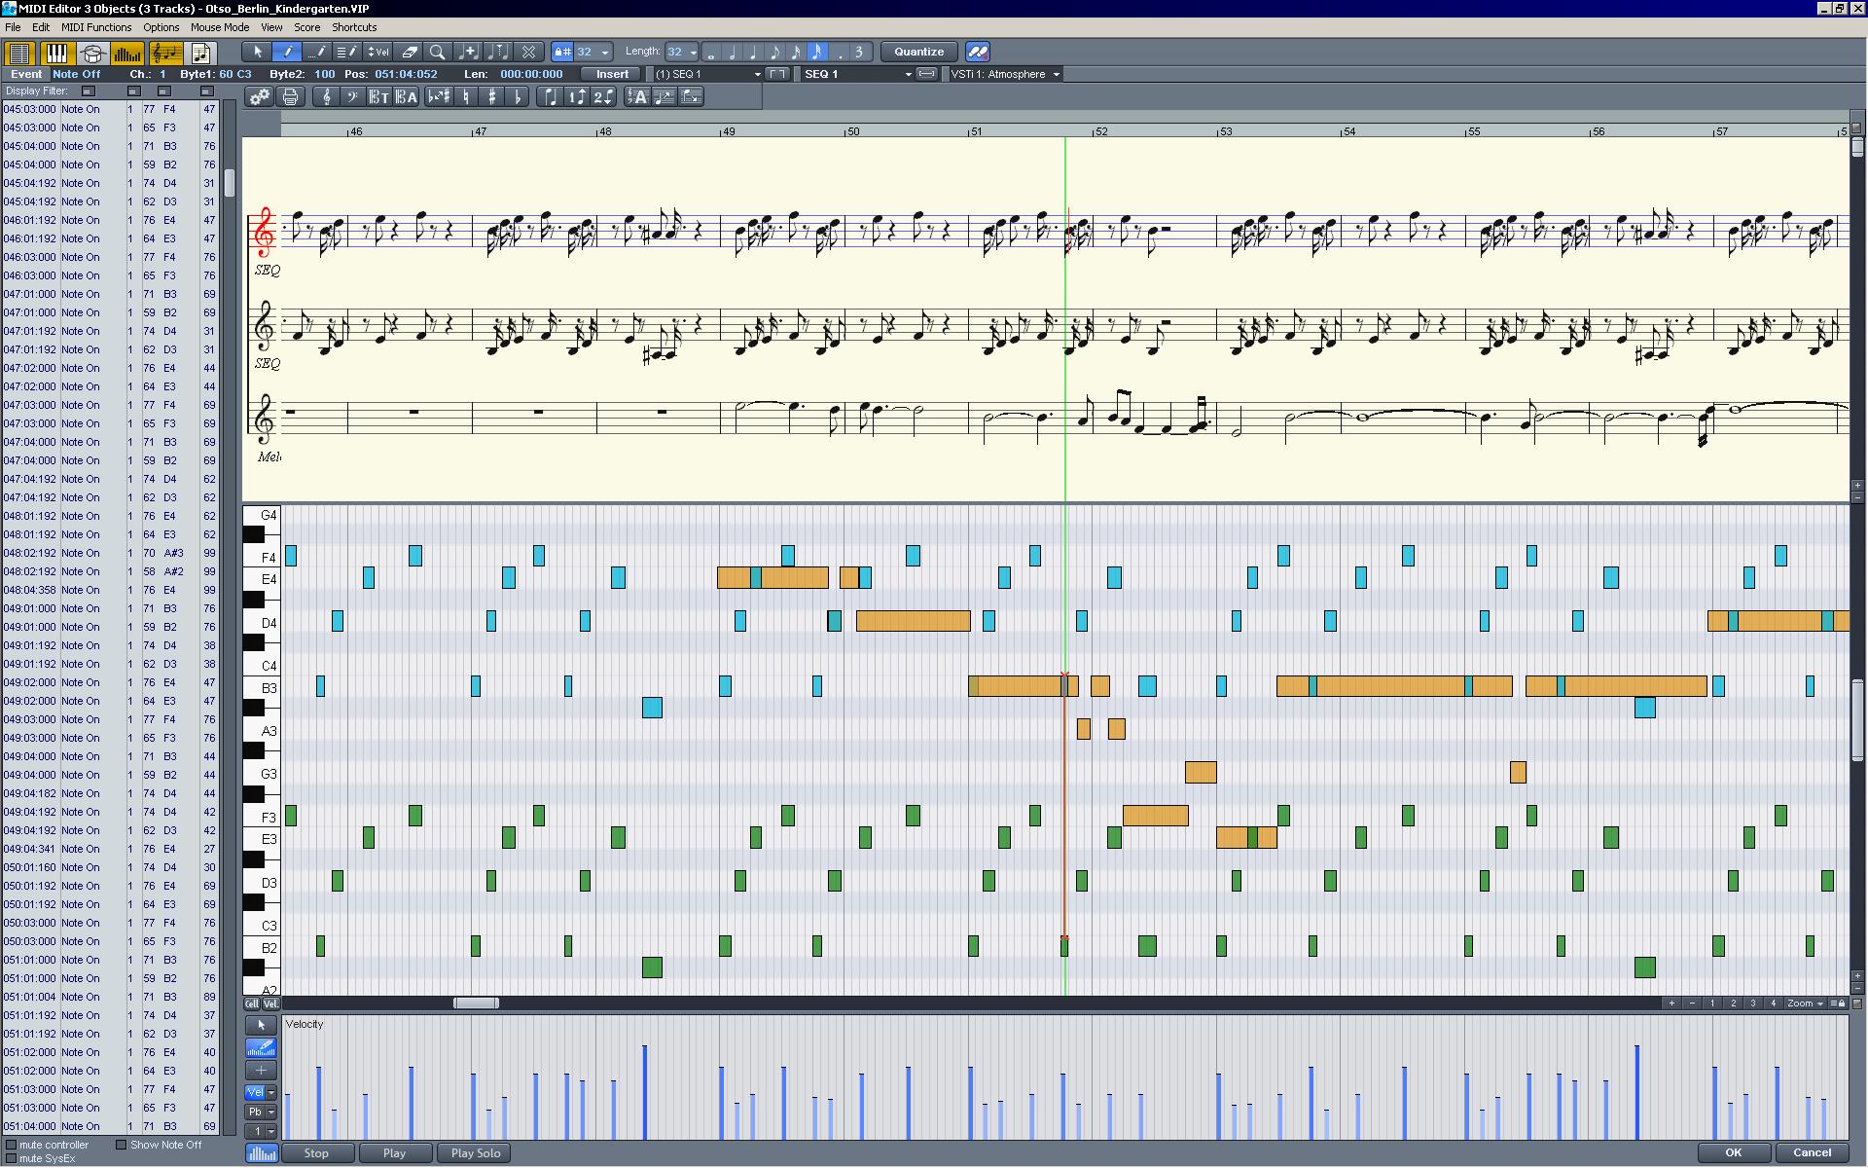This screenshot has height=1168, width=1868.
Task: Click the horizontal scrollbar thumb under piano roll
Action: click(476, 1004)
